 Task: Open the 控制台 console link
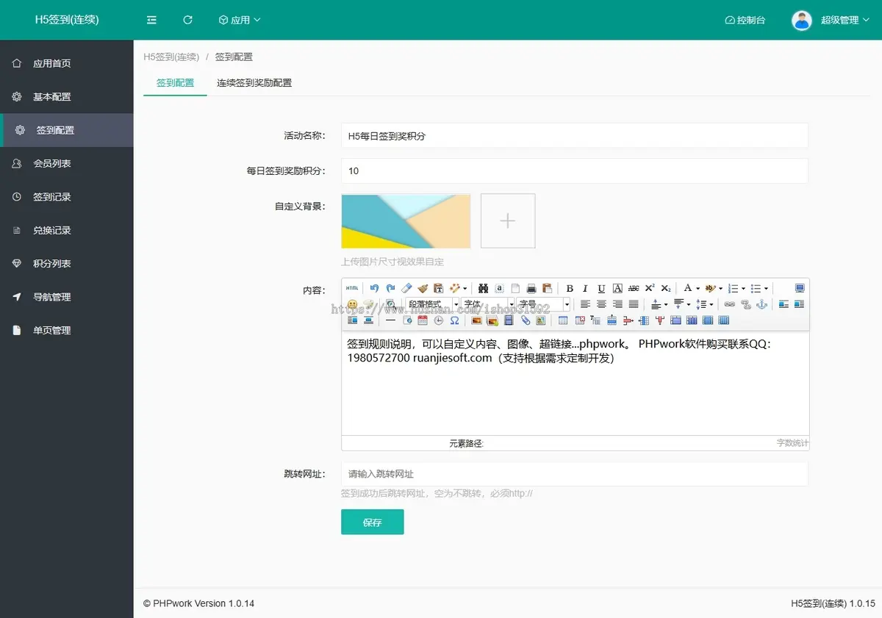[745, 20]
